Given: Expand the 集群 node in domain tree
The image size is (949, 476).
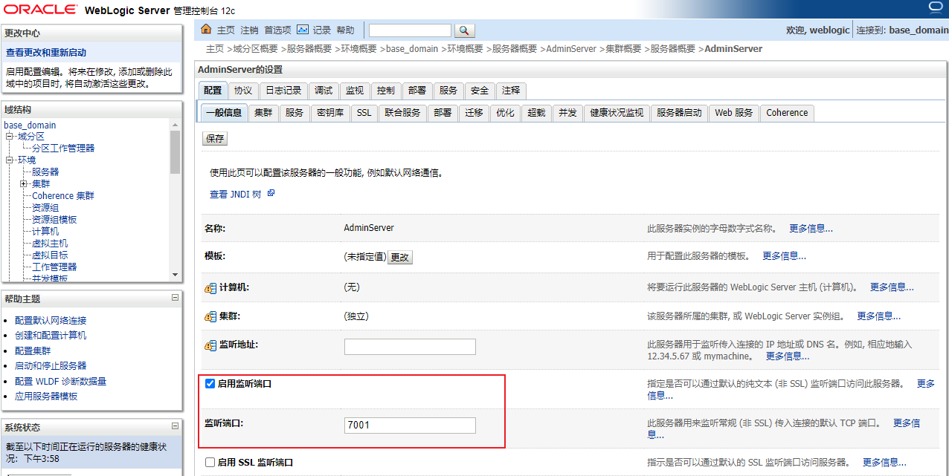Looking at the screenshot, I should point(24,184).
